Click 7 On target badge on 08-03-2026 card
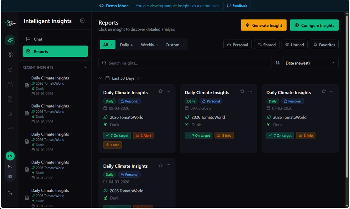This screenshot has height=209, width=350. point(198,135)
